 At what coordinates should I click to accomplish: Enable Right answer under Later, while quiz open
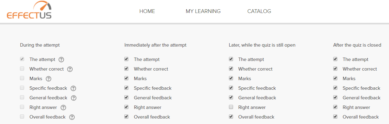click(231, 107)
